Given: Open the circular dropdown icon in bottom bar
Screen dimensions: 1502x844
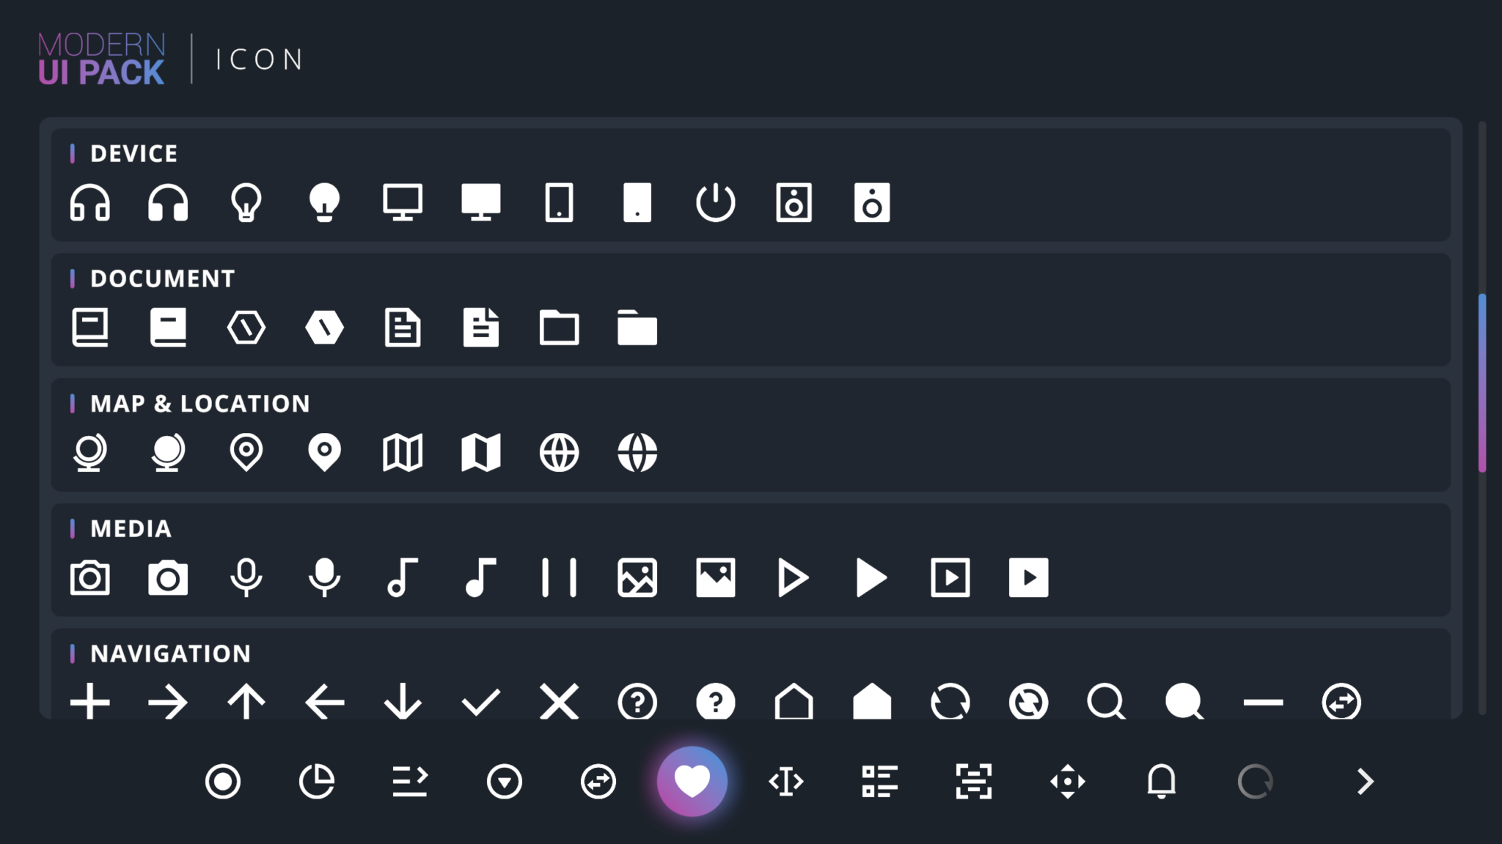Looking at the screenshot, I should [505, 781].
